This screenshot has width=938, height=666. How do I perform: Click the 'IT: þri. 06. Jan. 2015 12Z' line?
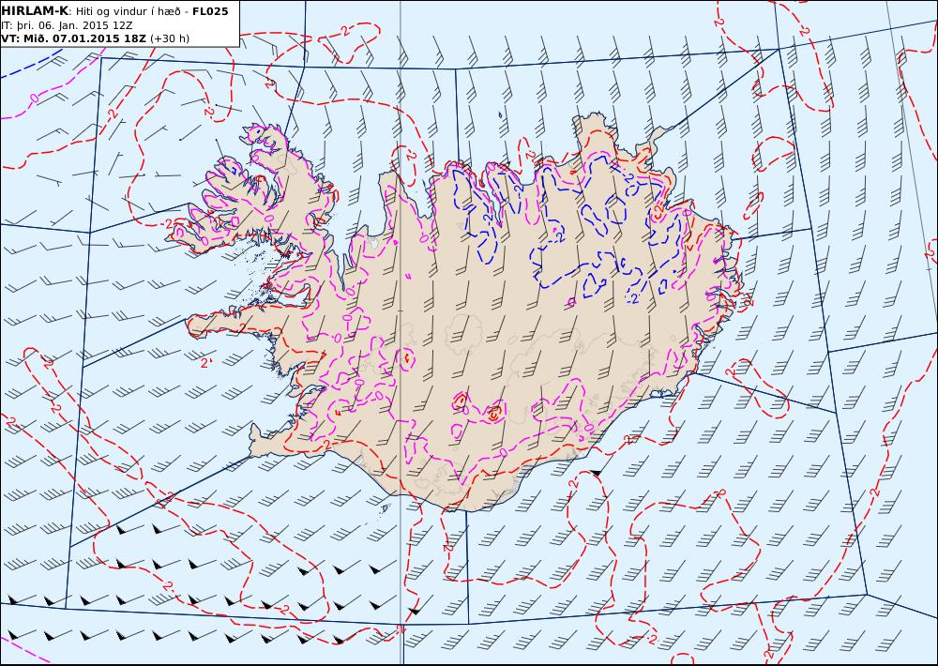coord(67,25)
